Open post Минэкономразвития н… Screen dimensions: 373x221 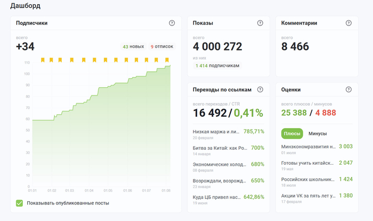pos(309,147)
